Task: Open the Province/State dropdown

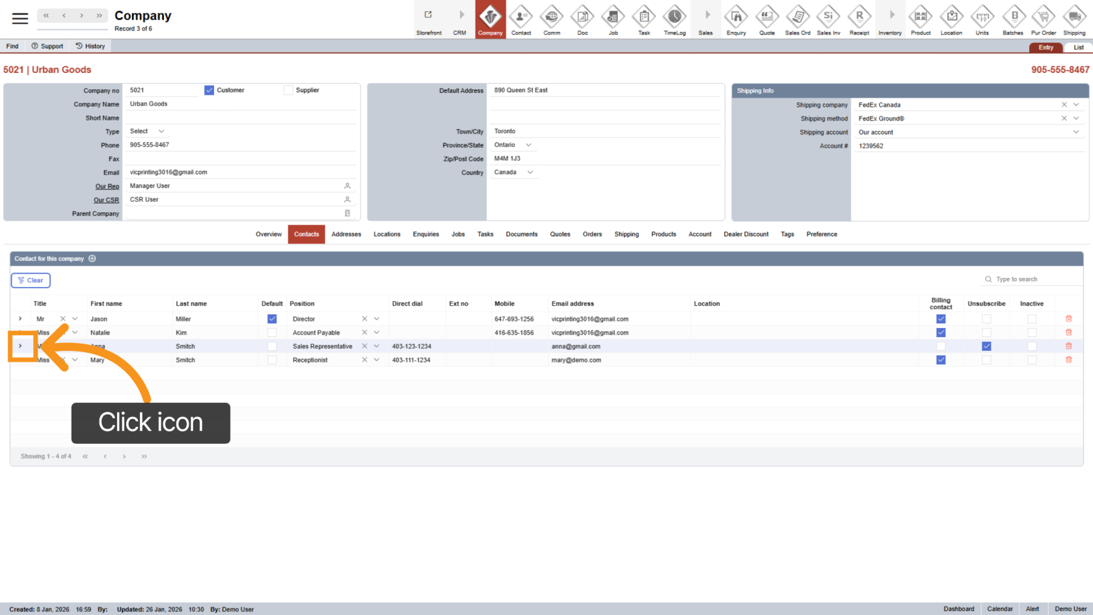Action: pos(528,145)
